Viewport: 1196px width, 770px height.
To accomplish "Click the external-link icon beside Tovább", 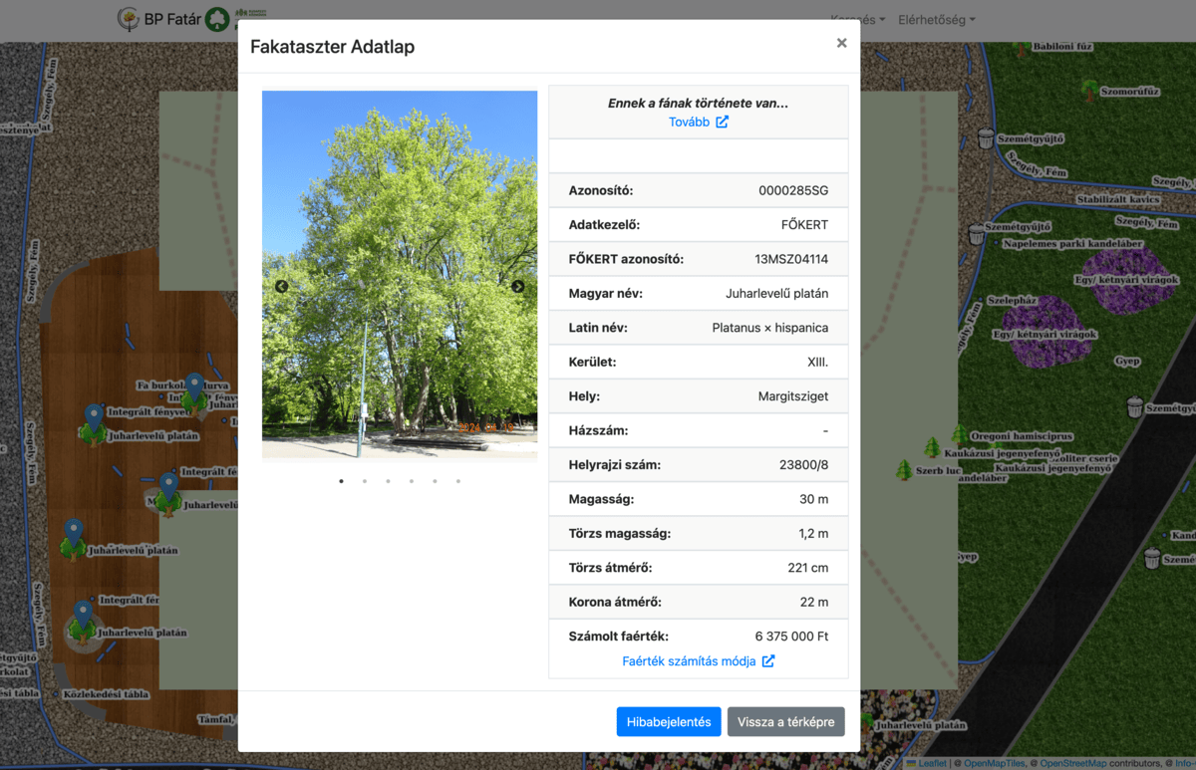I will pos(723,123).
